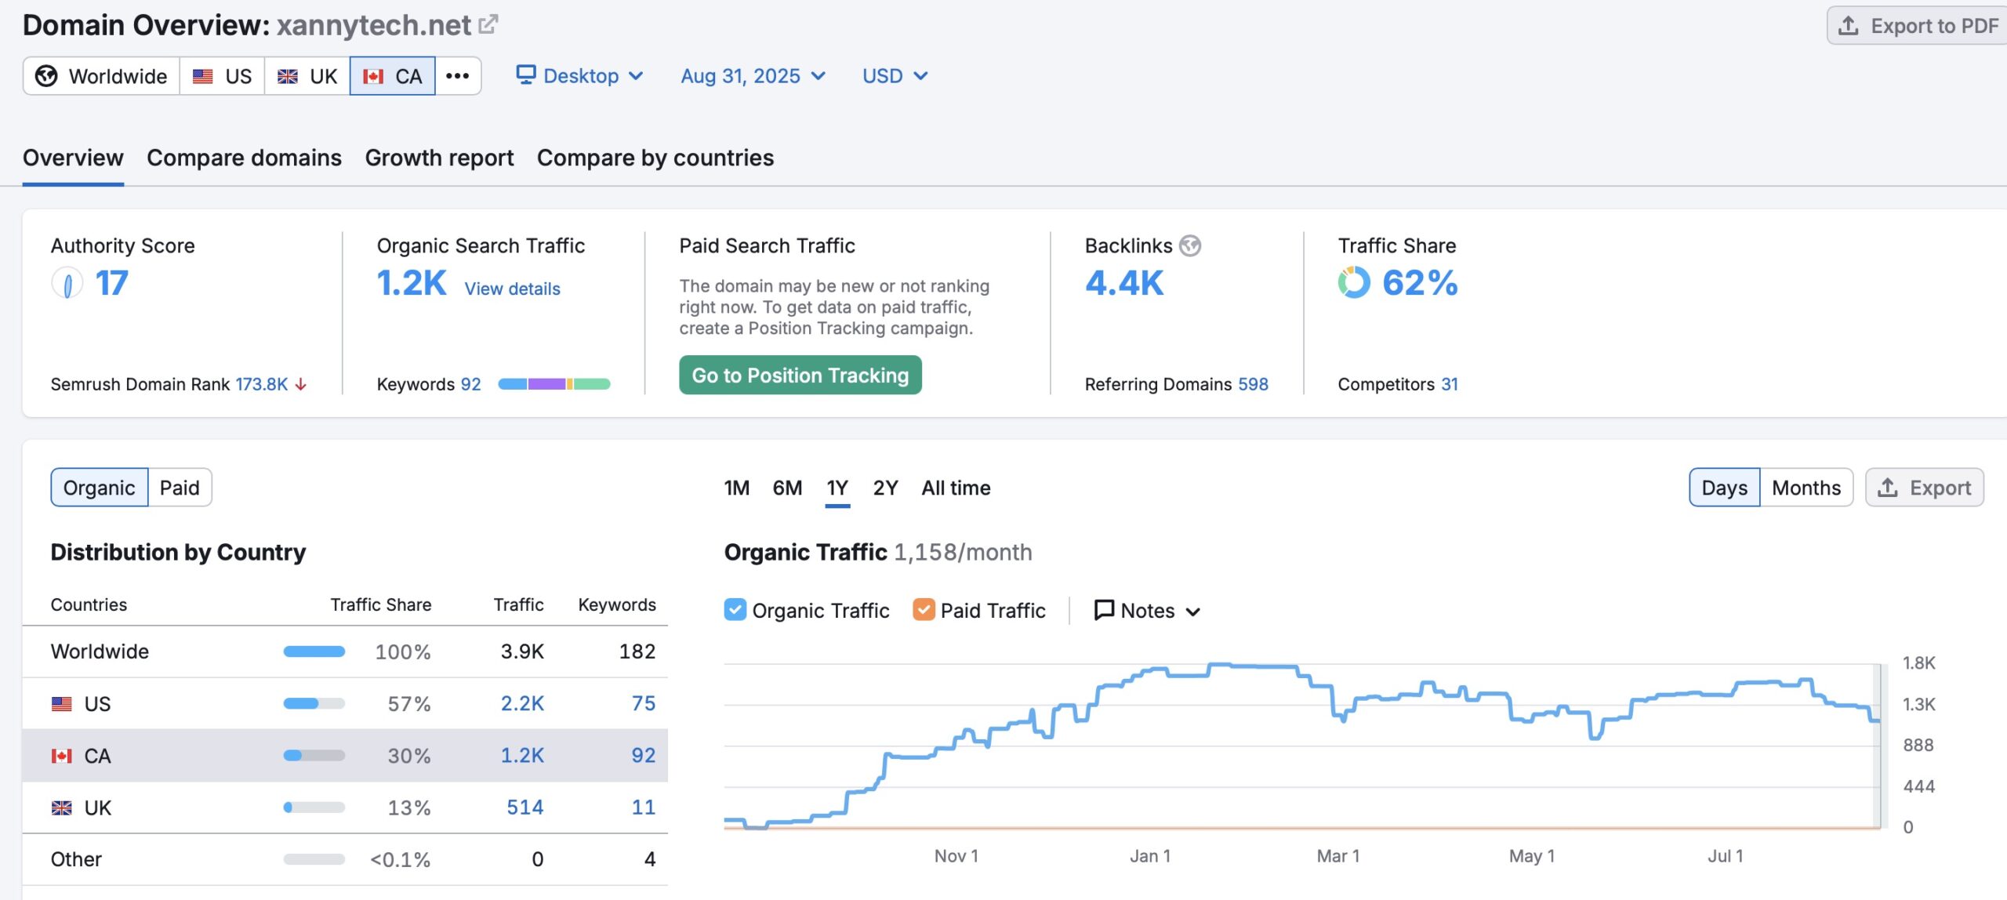Click the Notes speech bubble icon
This screenshot has width=2007, height=900.
[x=1104, y=610]
